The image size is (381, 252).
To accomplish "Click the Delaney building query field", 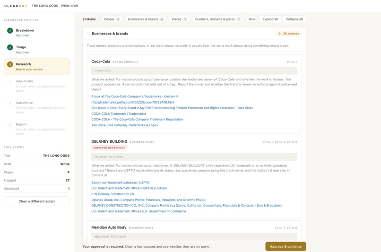I will [194, 157].
